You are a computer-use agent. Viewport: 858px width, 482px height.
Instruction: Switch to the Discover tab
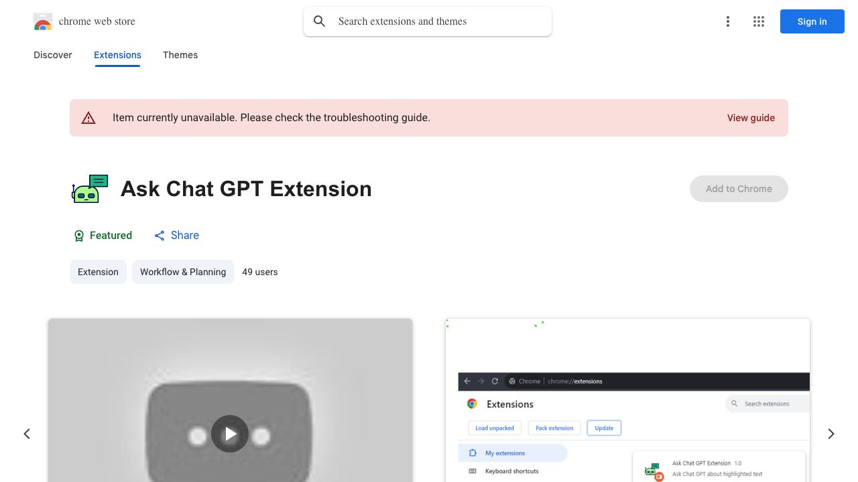point(53,55)
